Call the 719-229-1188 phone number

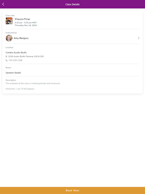point(15,60)
